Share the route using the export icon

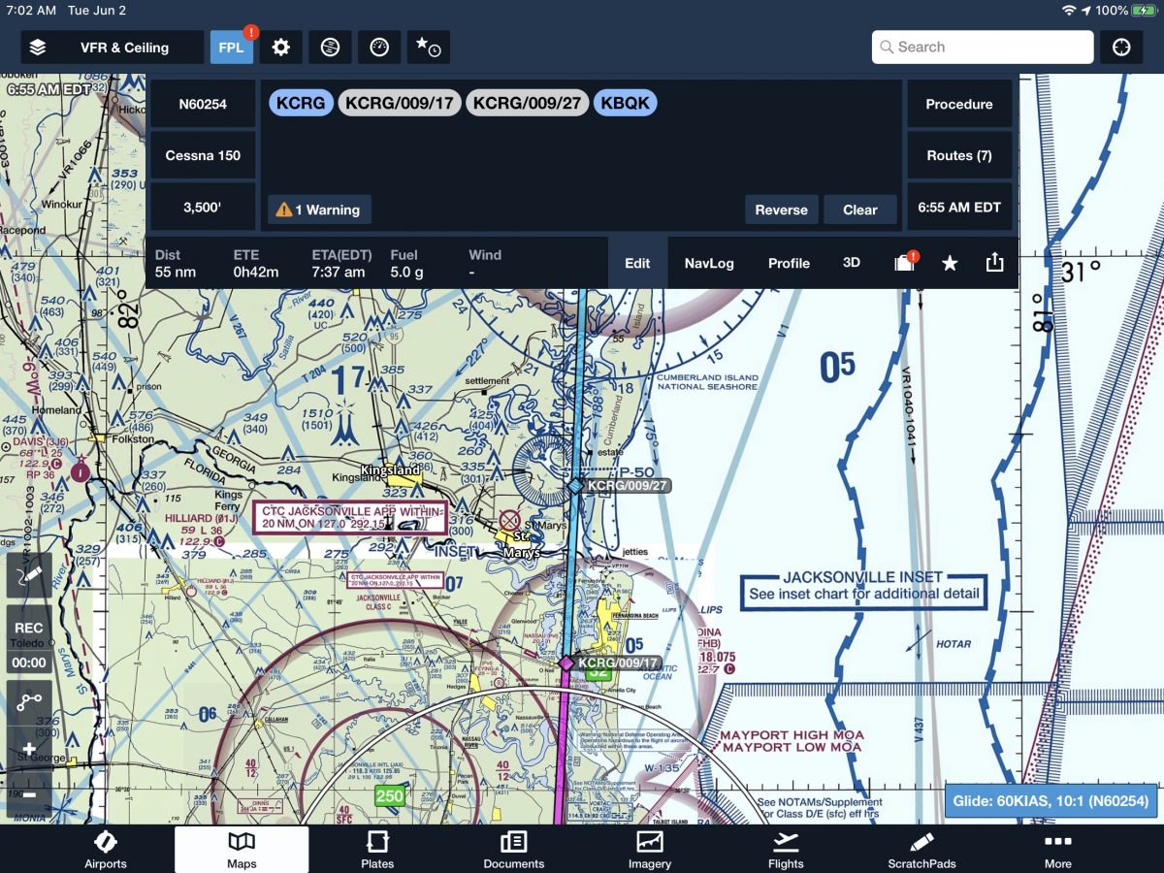pos(993,263)
